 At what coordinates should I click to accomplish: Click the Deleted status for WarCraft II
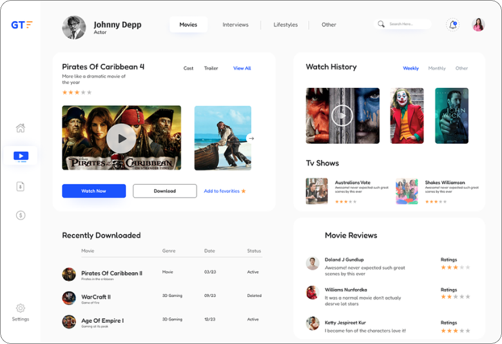[254, 296]
